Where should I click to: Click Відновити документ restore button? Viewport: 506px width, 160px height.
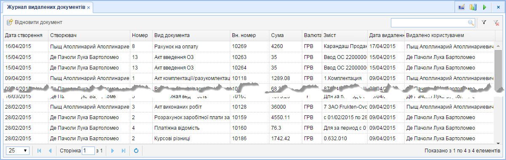click(35, 22)
